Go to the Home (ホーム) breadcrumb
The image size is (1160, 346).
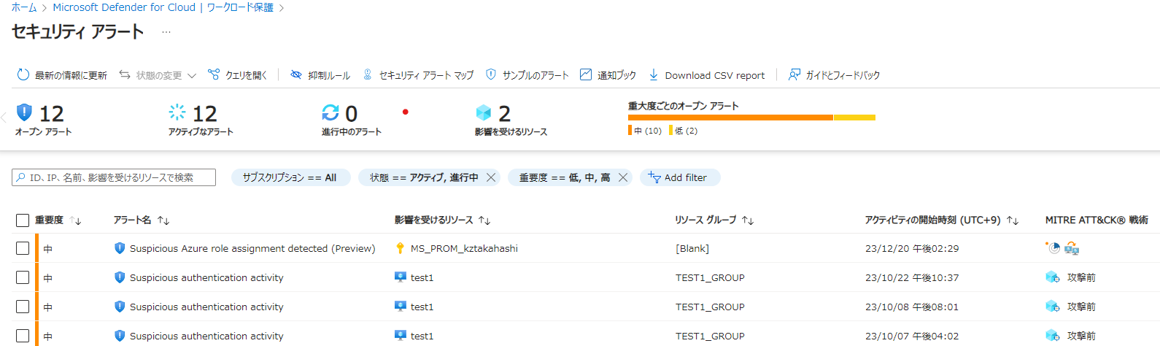tap(24, 7)
